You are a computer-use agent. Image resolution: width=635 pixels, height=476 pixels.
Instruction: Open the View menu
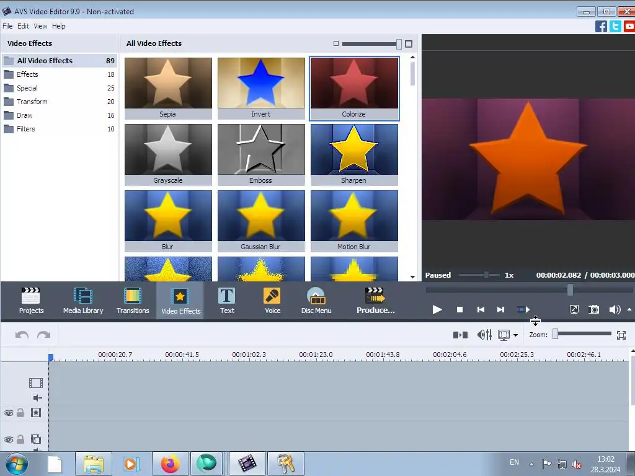click(40, 26)
